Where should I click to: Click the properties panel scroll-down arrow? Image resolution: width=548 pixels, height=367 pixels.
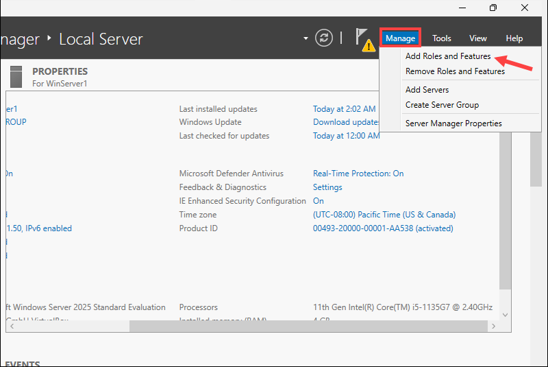coord(506,315)
